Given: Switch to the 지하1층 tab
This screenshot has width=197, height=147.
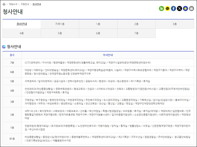Looking at the screenshot, I should [60, 24].
